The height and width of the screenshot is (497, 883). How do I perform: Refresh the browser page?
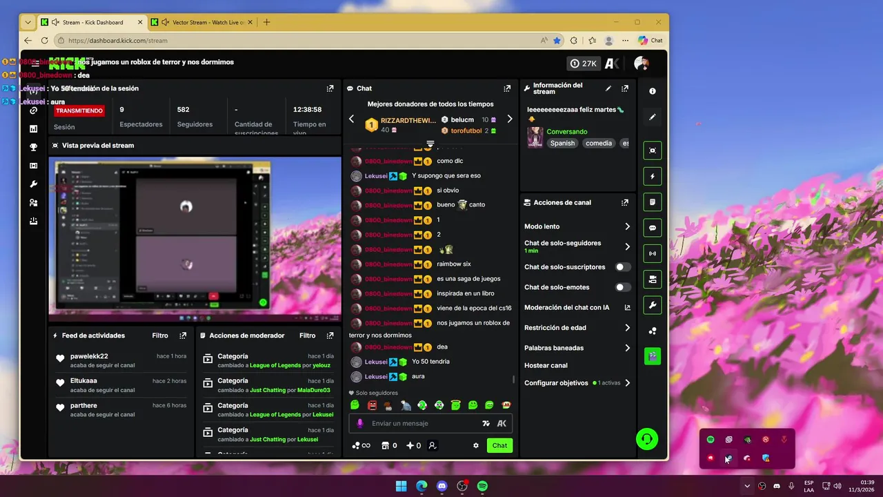pyautogui.click(x=46, y=41)
